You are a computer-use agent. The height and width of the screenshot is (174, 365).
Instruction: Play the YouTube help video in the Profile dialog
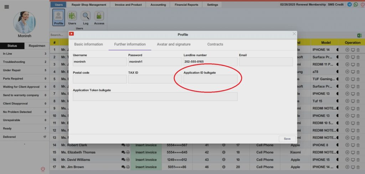71,34
